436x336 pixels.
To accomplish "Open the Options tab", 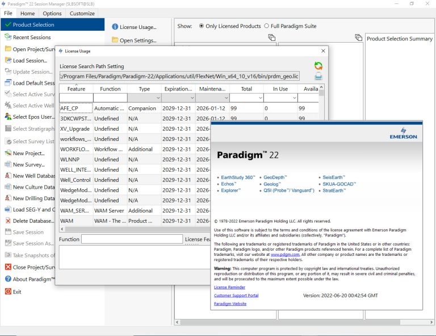I will [x=52, y=14].
